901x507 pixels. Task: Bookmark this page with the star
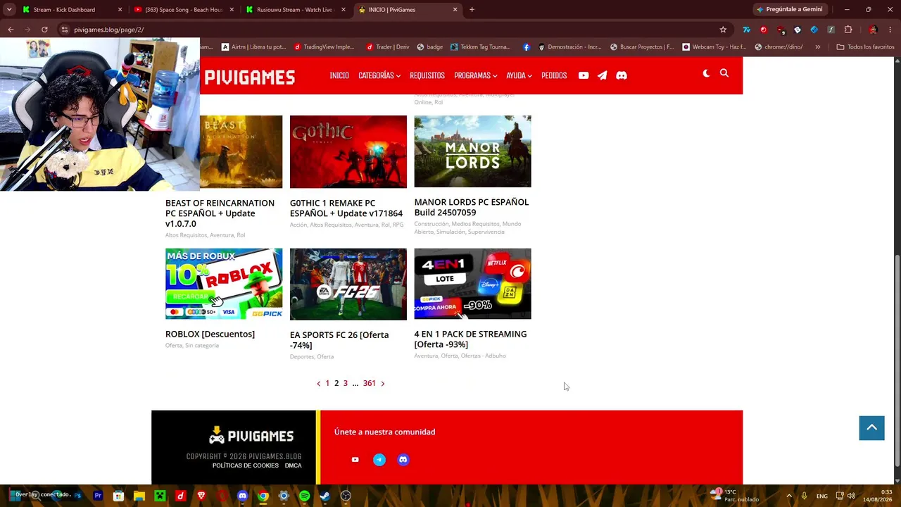click(723, 30)
